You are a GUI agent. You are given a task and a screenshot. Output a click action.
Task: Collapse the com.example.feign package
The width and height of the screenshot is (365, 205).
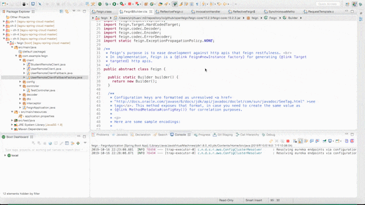[16, 56]
